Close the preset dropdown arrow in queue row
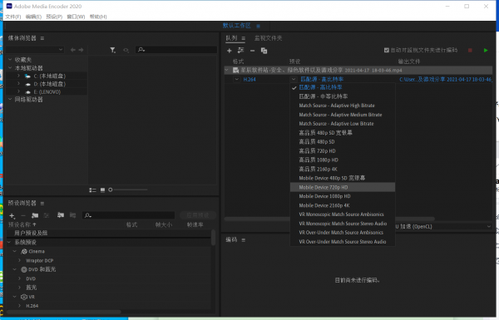Image resolution: width=499 pixels, height=320 pixels. tap(294, 79)
